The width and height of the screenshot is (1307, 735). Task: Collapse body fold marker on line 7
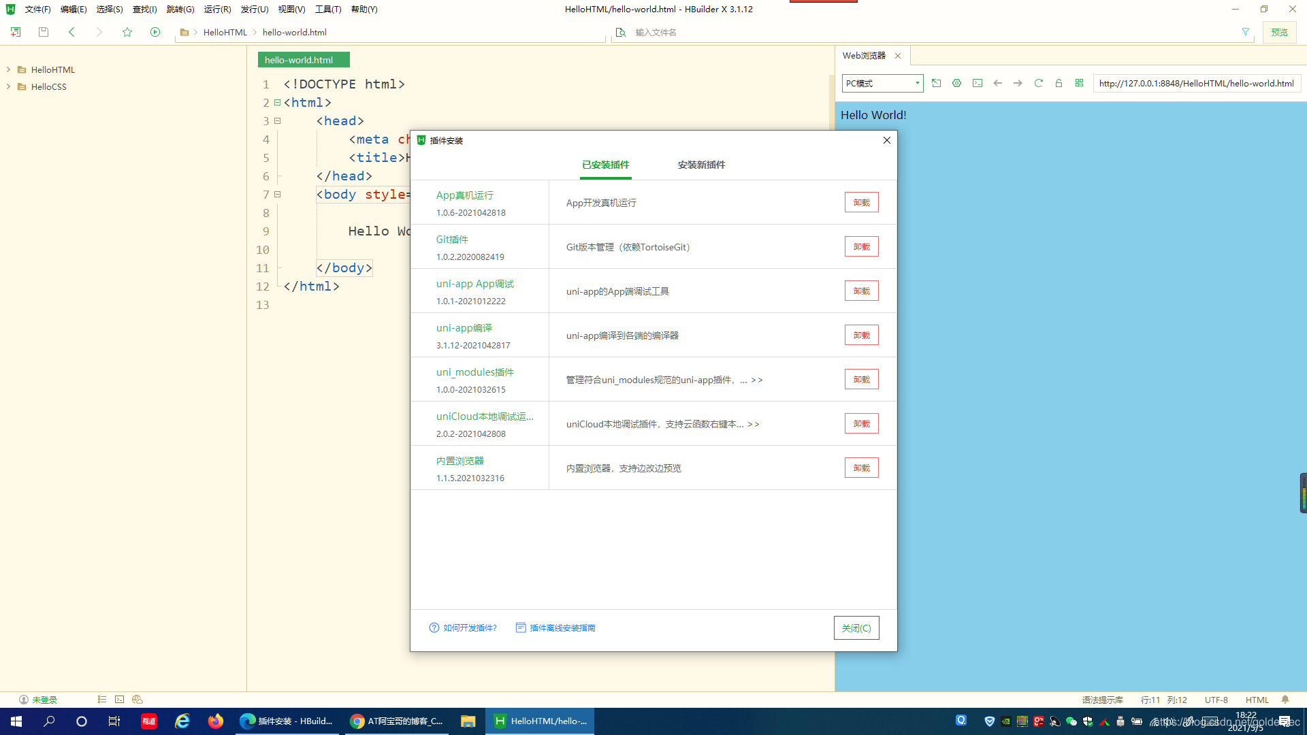[278, 195]
